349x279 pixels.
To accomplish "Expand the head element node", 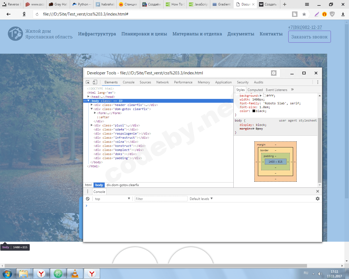I will pos(88,97).
